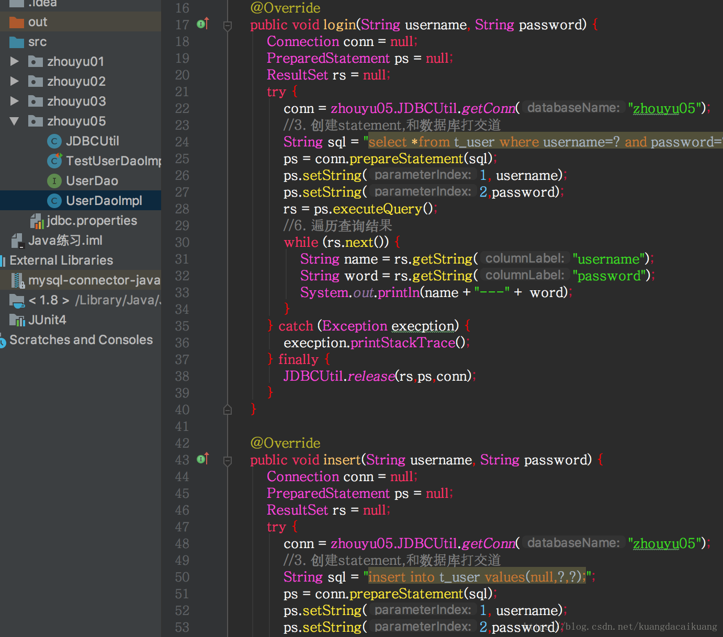This screenshot has width=723, height=637.
Task: Click the UserDao interface icon
Action: coord(54,181)
